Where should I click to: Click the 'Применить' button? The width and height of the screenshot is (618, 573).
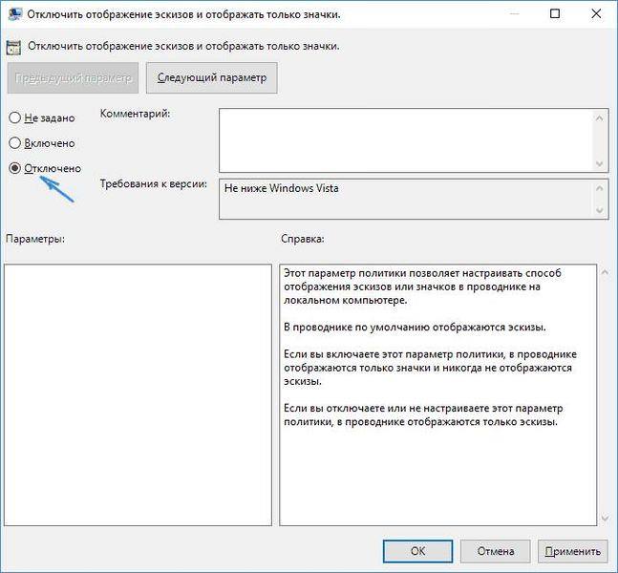click(573, 551)
